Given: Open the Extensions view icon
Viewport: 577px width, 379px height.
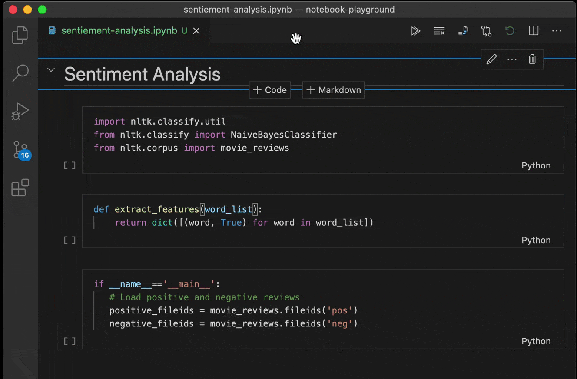Looking at the screenshot, I should (x=20, y=188).
